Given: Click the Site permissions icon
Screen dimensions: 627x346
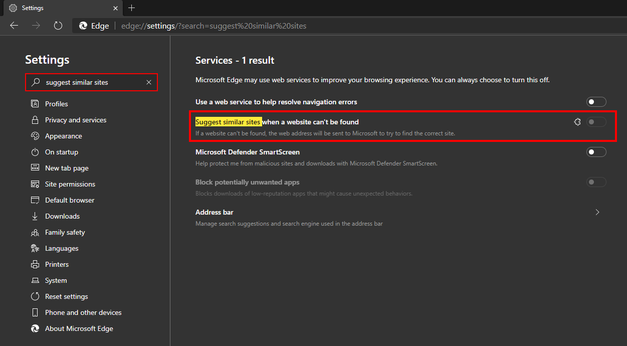Looking at the screenshot, I should tap(35, 184).
